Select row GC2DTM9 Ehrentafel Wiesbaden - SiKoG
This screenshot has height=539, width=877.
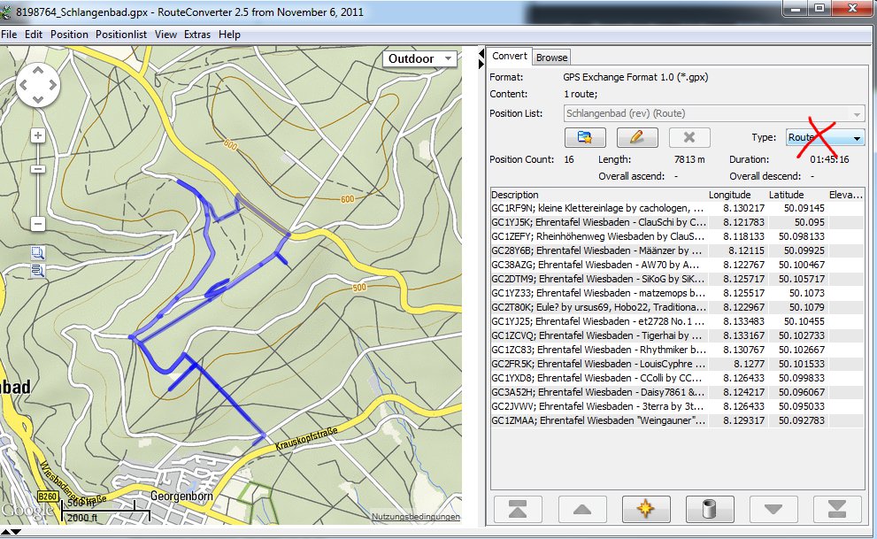tap(677, 279)
